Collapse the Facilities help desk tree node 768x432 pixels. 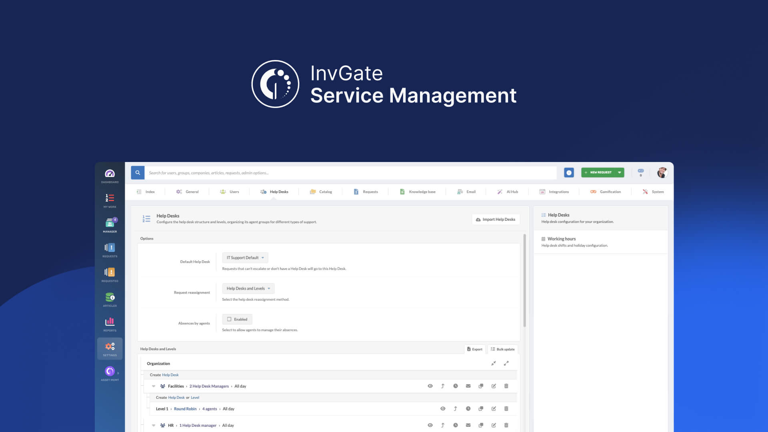click(x=154, y=386)
